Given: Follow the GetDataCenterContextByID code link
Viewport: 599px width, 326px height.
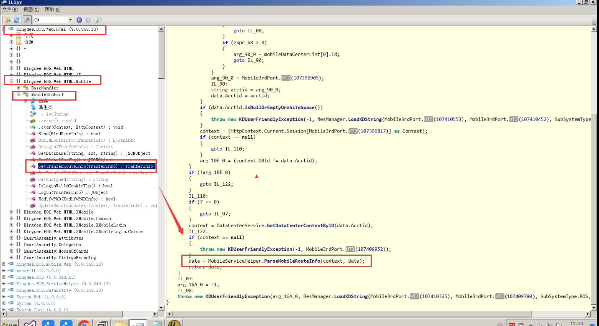Looking at the screenshot, I should tap(300, 225).
